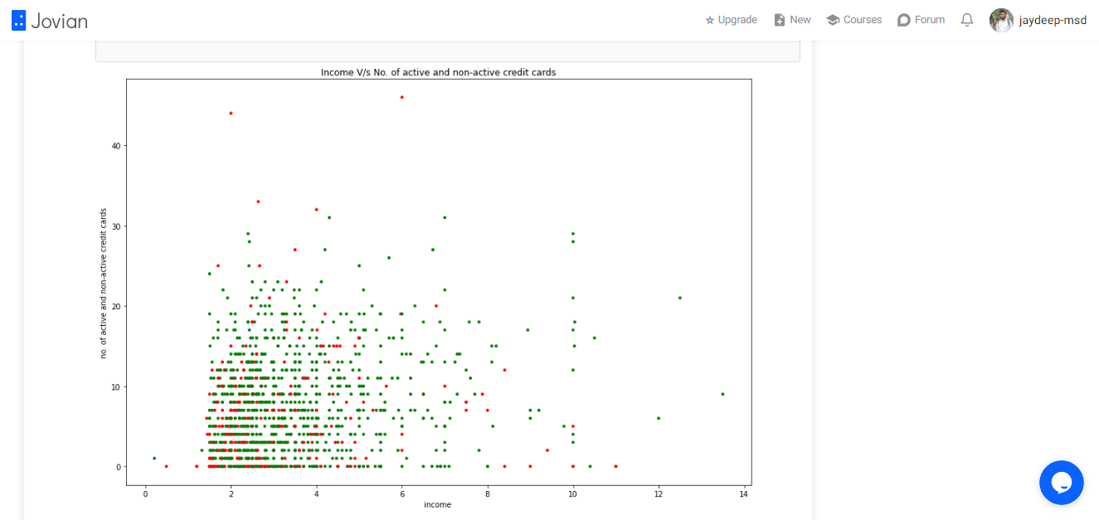Open the blue chat support bubble
This screenshot has width=1099, height=520.
click(x=1062, y=483)
